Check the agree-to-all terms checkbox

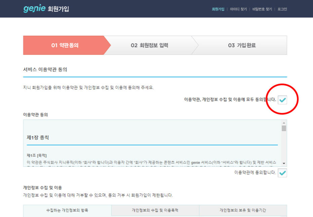282,100
